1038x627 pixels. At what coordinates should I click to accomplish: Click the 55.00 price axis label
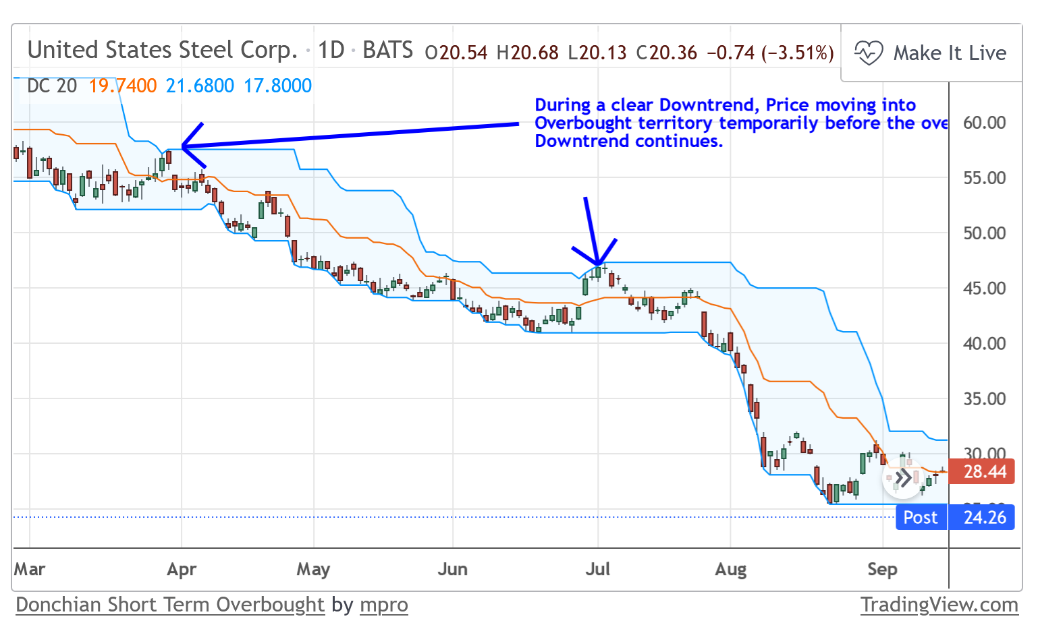point(985,178)
